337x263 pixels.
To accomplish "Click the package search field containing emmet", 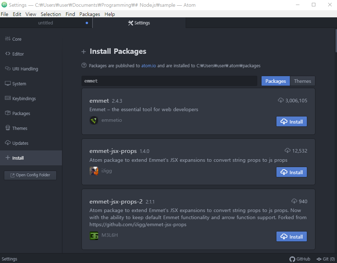I will pyautogui.click(x=169, y=81).
